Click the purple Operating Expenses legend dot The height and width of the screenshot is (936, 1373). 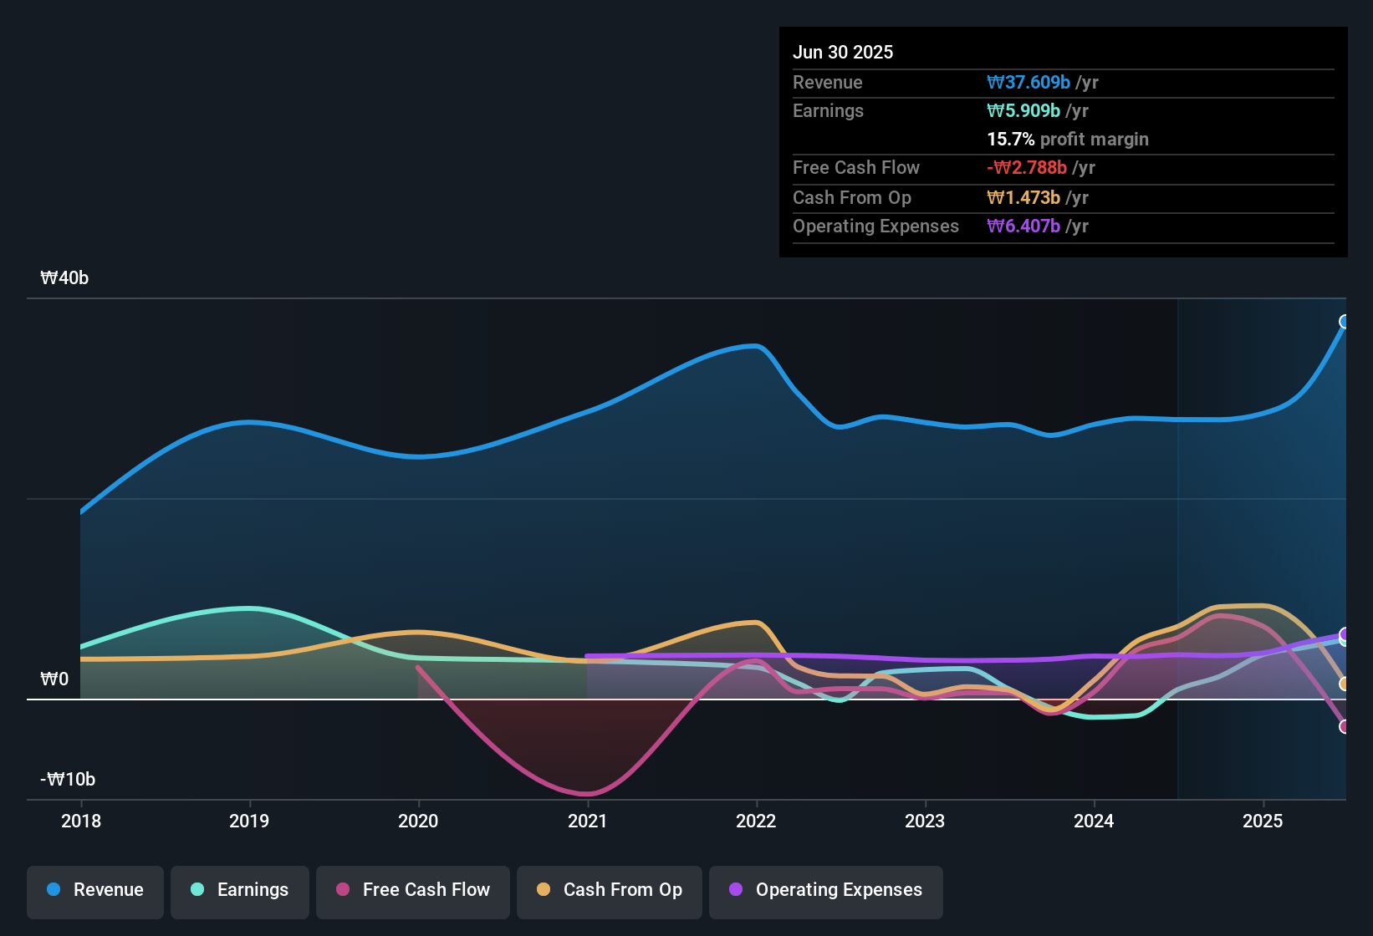click(736, 889)
